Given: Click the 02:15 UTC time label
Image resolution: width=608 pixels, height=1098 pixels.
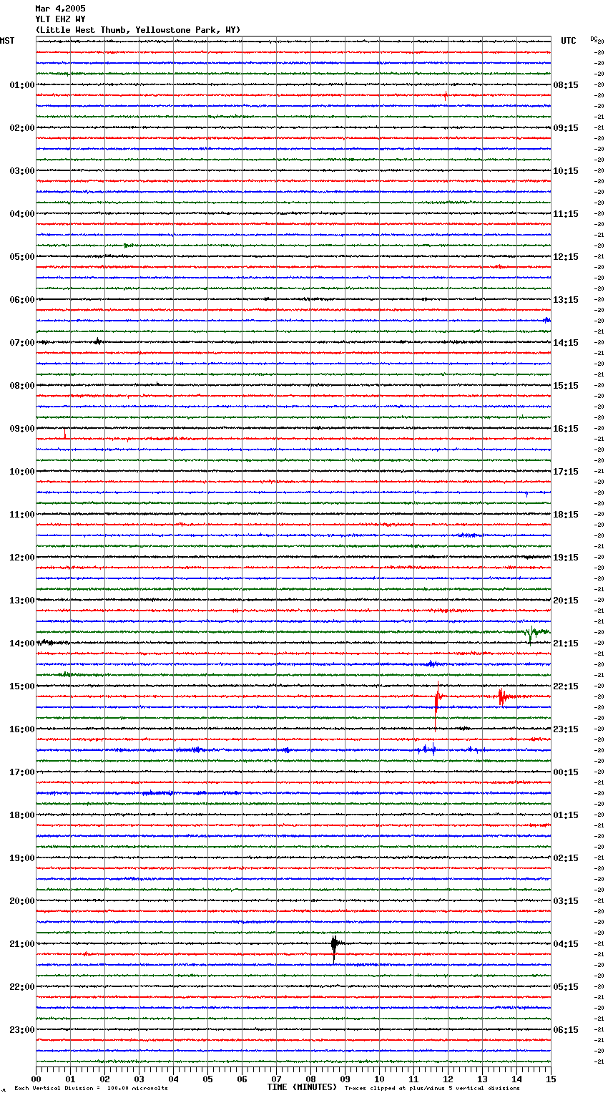Looking at the screenshot, I should pyautogui.click(x=566, y=858).
